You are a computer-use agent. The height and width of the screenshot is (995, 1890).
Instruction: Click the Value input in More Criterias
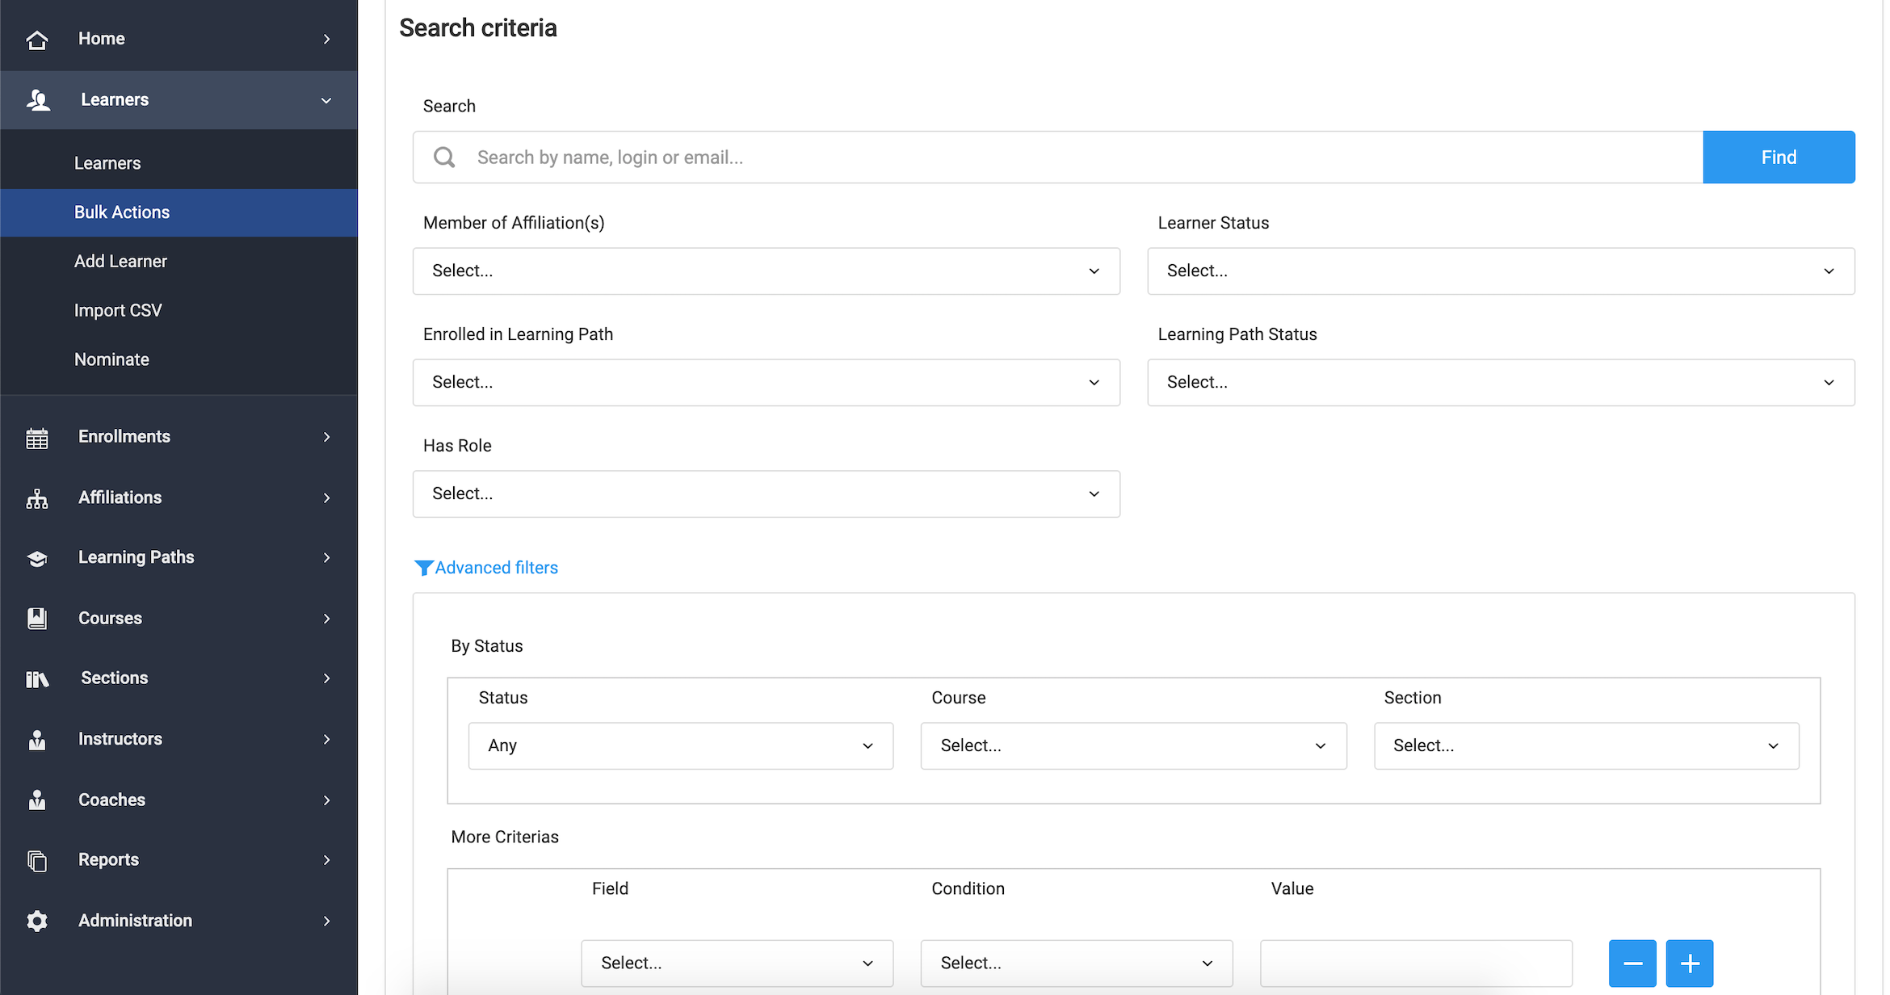[x=1416, y=964]
